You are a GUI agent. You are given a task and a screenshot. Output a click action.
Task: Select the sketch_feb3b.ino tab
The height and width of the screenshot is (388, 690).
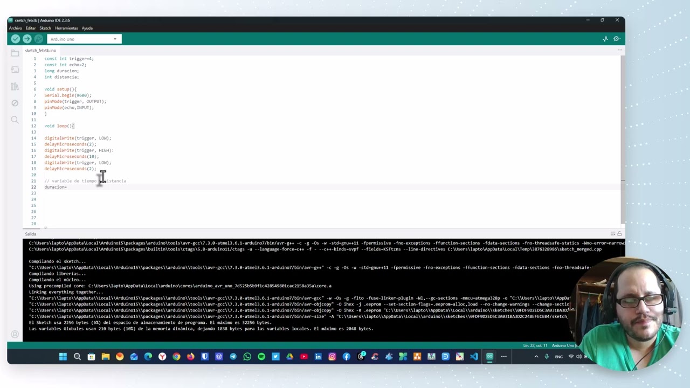click(40, 51)
